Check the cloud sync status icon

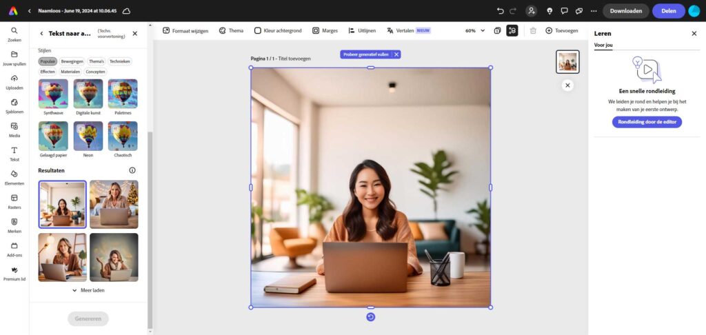127,11
